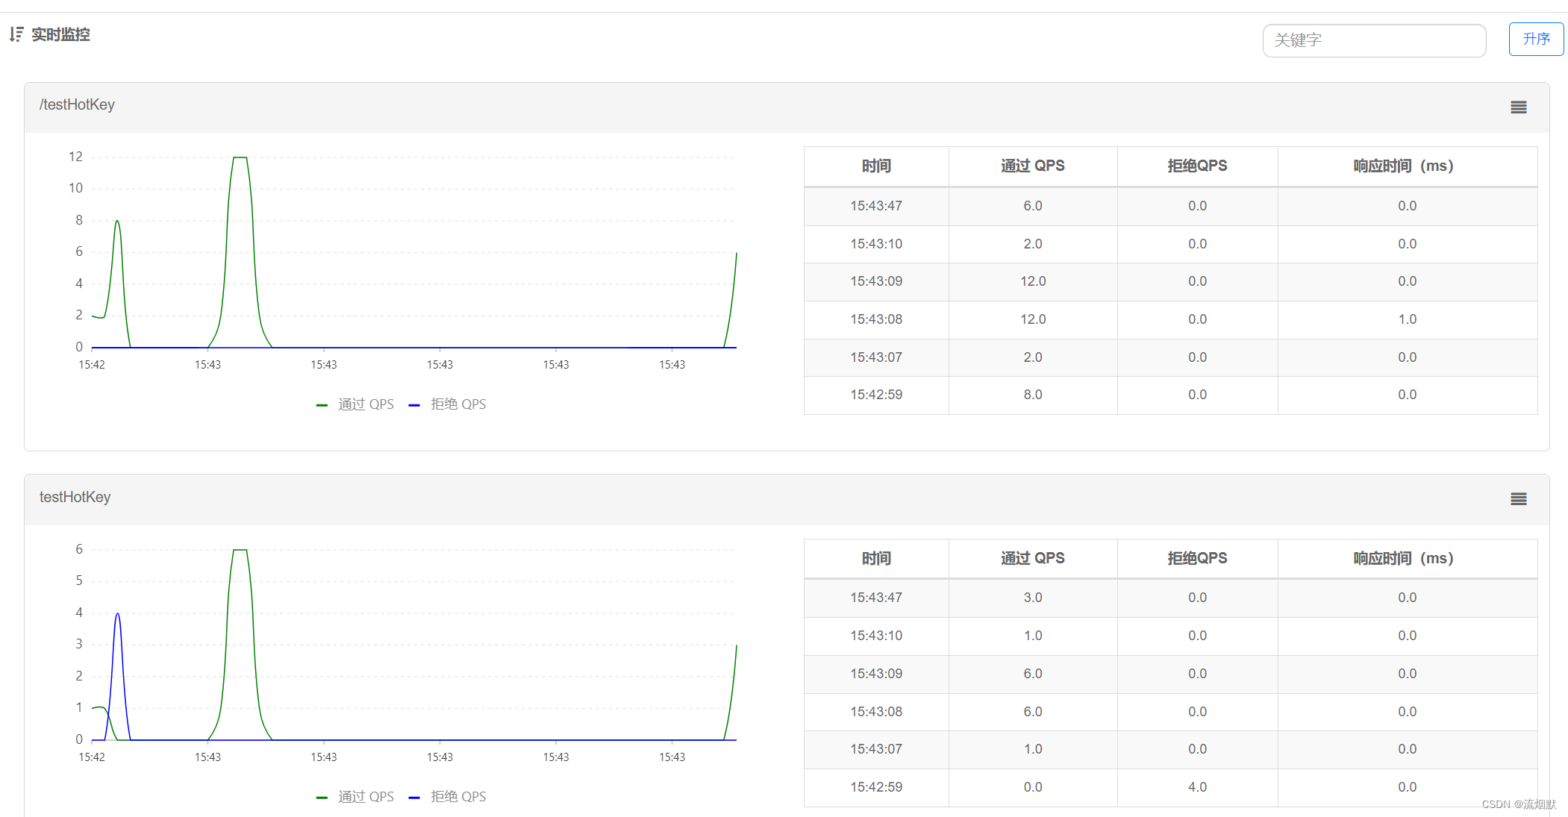Select 15:43:47 row in testHotKey table
The height and width of the screenshot is (817, 1568).
pyautogui.click(x=1170, y=598)
